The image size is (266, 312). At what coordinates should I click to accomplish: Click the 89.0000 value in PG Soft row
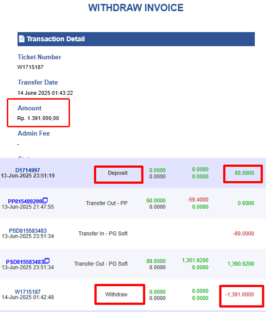[156, 261]
